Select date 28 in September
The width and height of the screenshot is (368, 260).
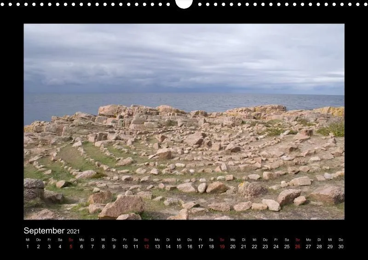click(319, 247)
